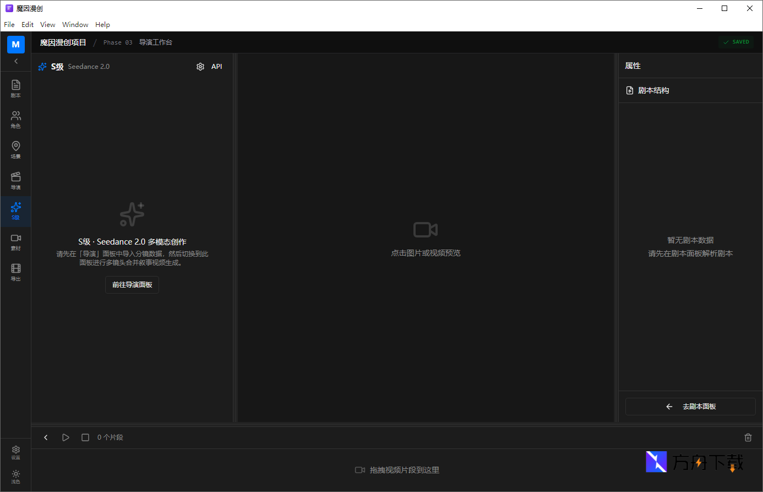
Task: Play the timeline clips
Action: 66,437
